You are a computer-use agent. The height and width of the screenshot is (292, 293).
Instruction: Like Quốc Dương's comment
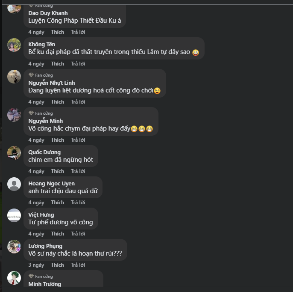(x=57, y=171)
